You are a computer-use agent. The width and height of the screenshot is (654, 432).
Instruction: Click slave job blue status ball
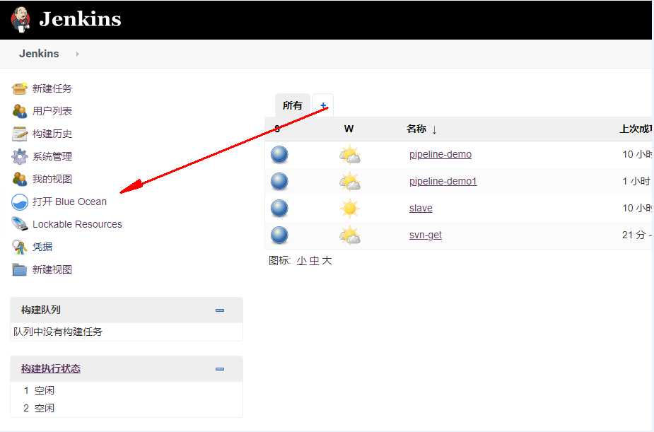[279, 209]
